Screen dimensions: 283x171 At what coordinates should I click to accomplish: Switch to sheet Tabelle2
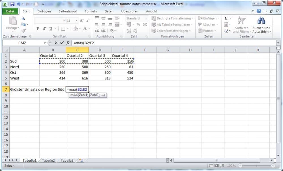(x=48, y=160)
